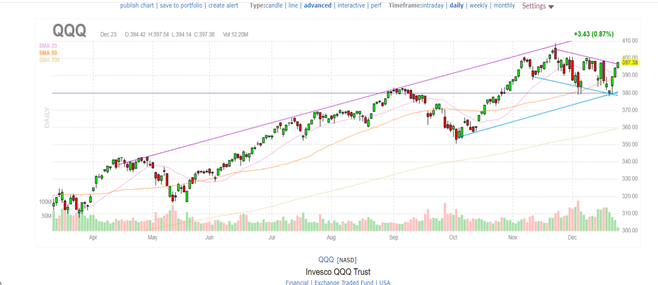Open the 'create alert' link
Image resolution: width=658 pixels, height=285 pixels.
pos(223,6)
